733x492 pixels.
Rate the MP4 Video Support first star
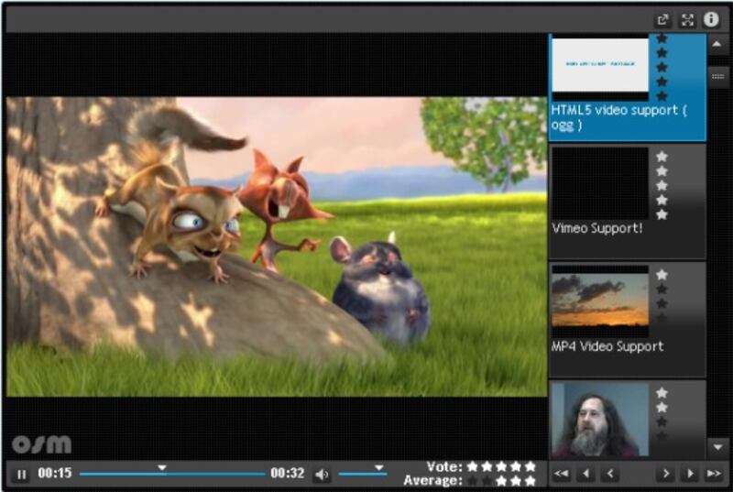point(662,274)
